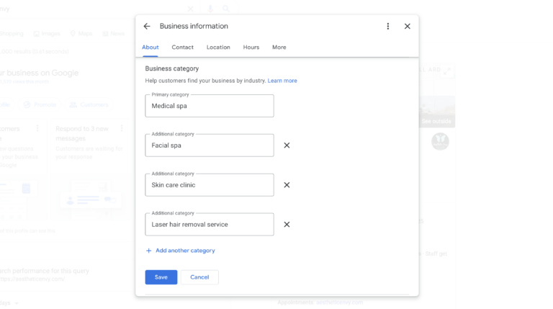Screen dimensions: 553x309
Task: Switch to the About tab
Action: (150, 48)
